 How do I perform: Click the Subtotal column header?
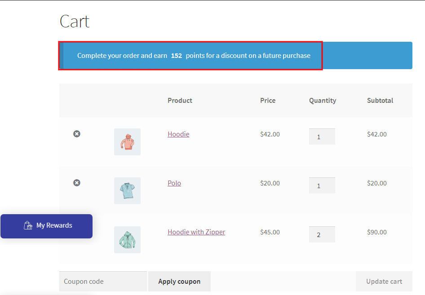point(380,101)
